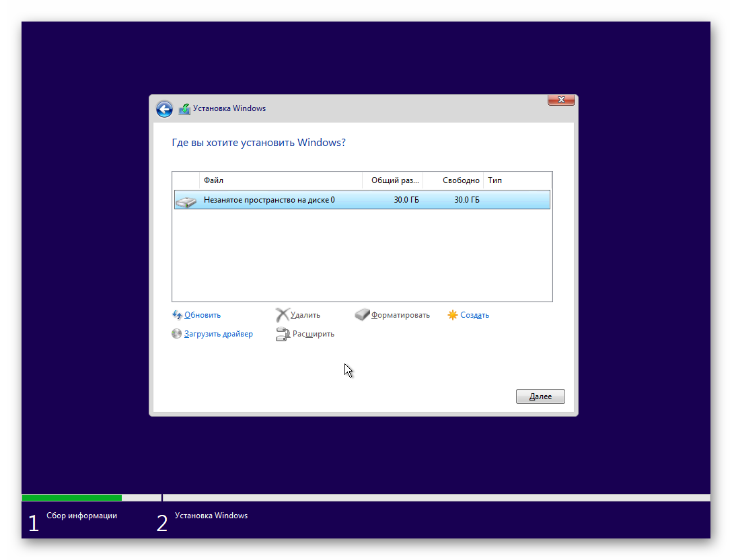
Task: Refresh the list with the Обновить link
Action: pyautogui.click(x=202, y=315)
